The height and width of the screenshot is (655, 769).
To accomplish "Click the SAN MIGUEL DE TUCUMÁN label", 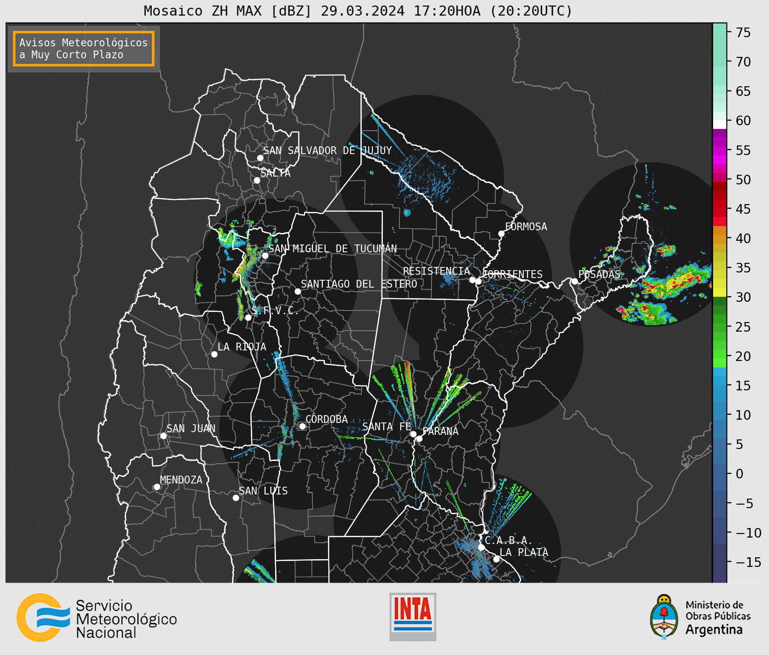I will (333, 249).
